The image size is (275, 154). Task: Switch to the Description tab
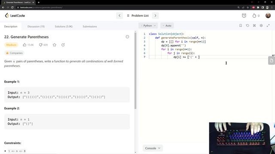11,27
